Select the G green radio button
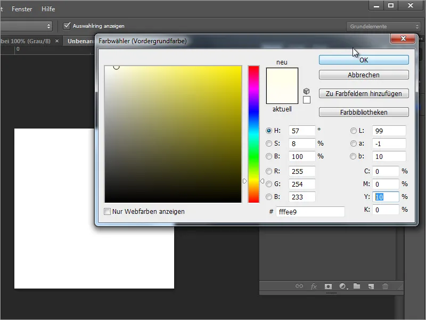 click(x=269, y=184)
